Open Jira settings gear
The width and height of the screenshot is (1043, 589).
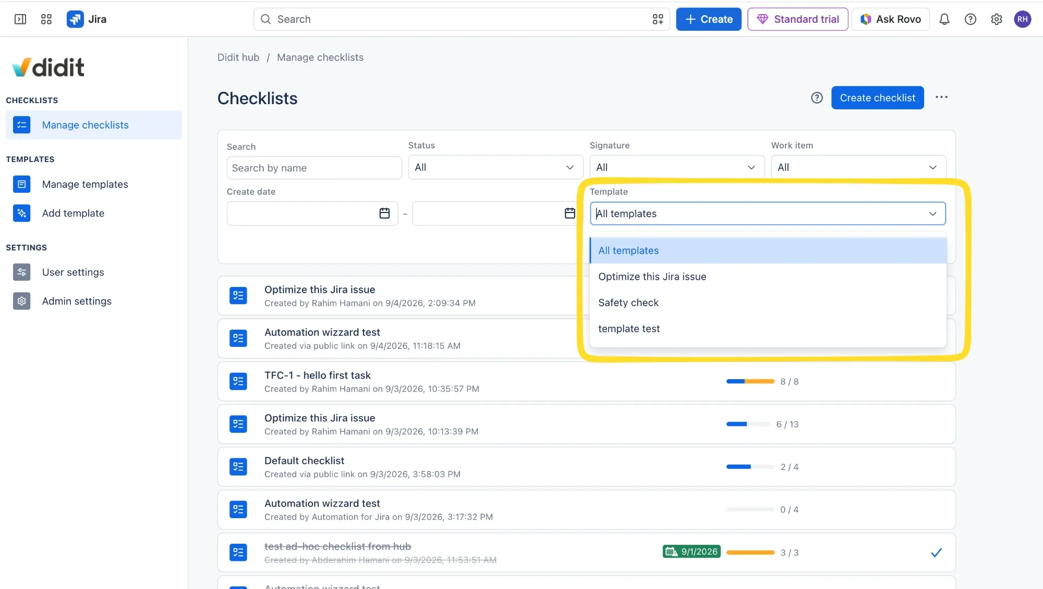997,19
